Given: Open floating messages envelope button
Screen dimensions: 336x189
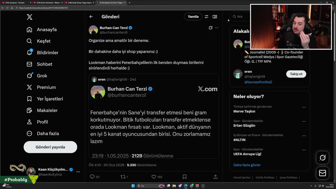Looking at the screenshot, I should (323, 173).
